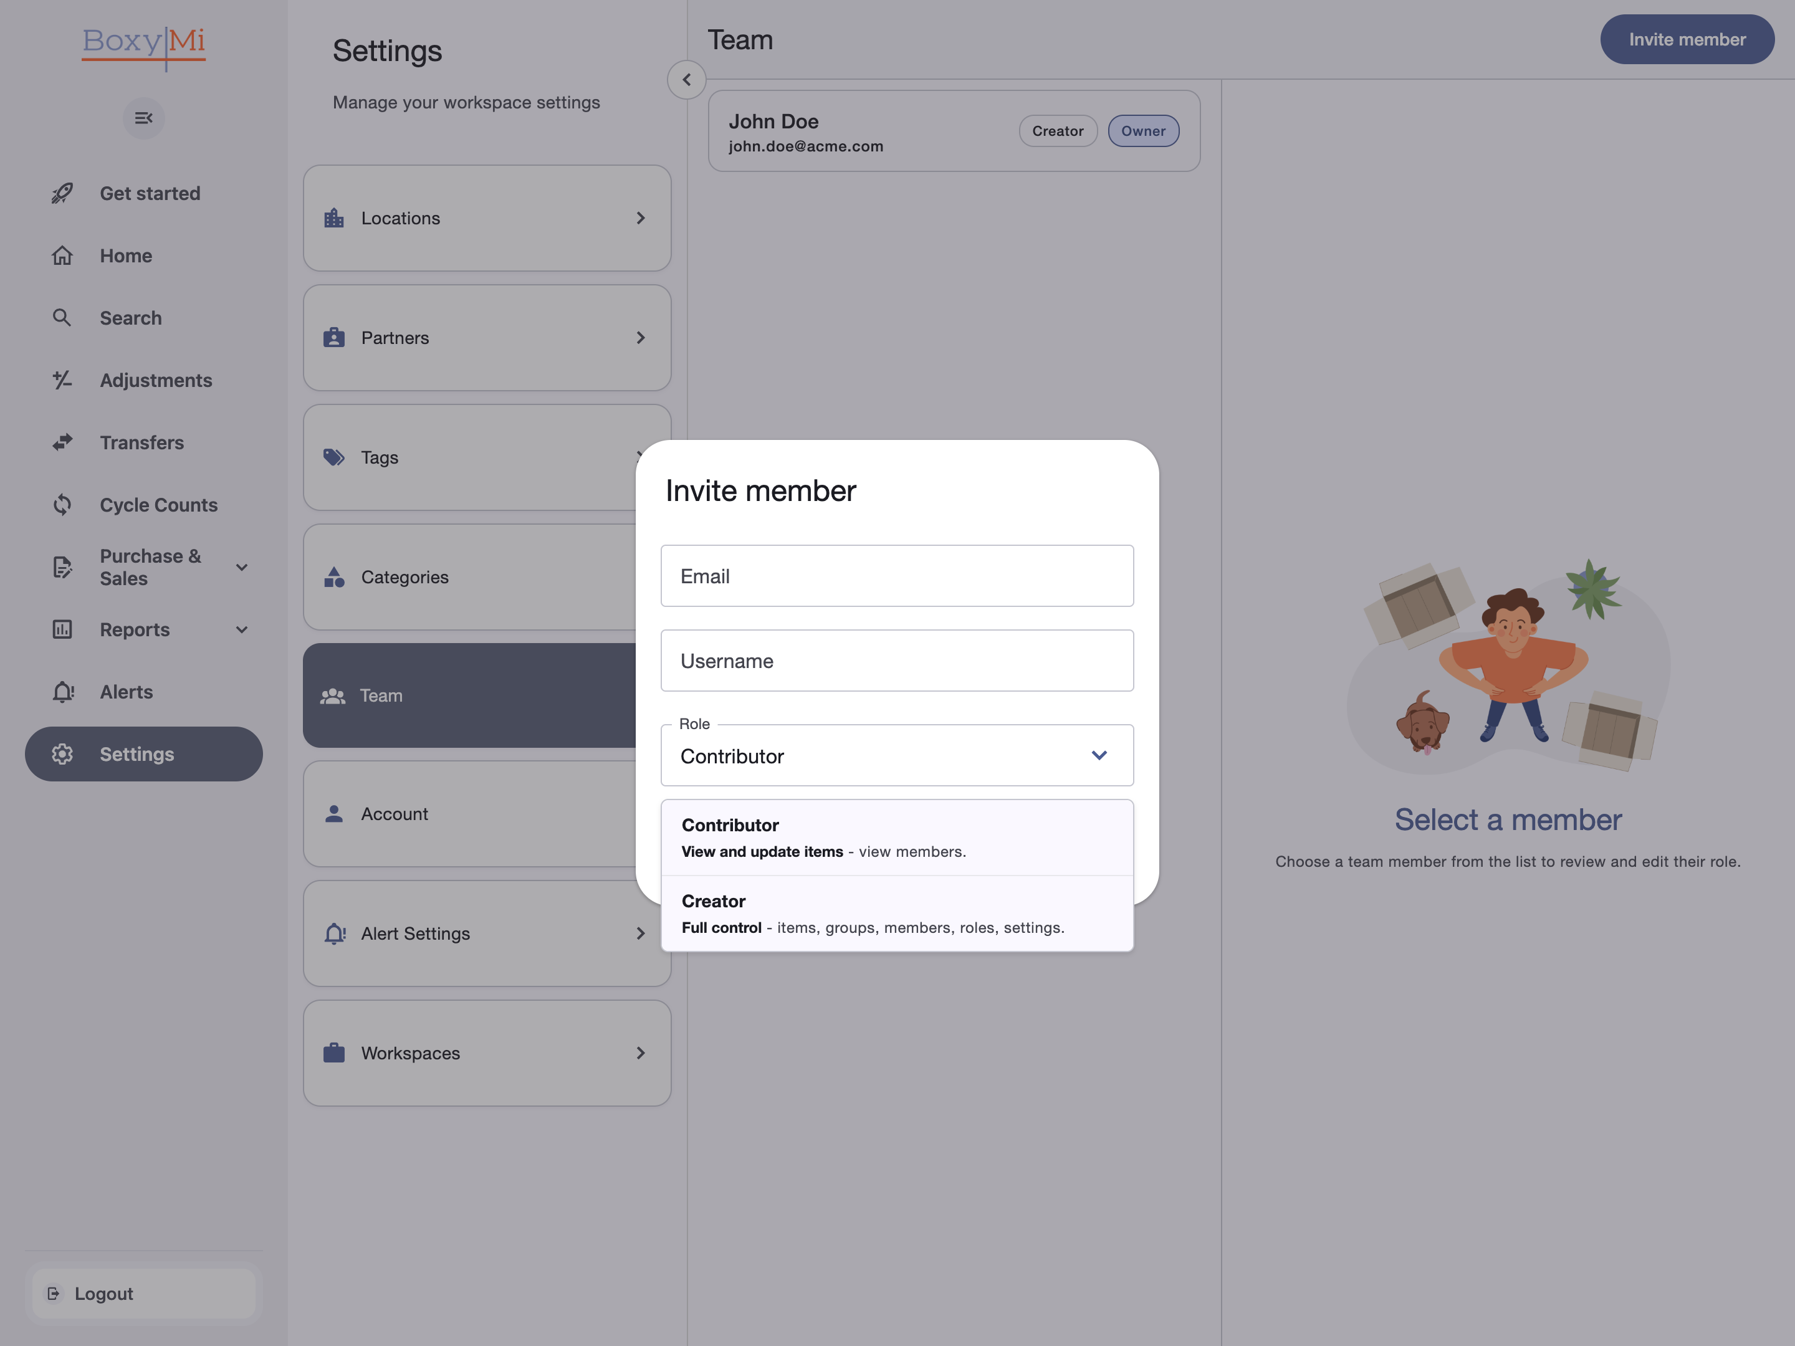Click the Logout button
Image resolution: width=1795 pixels, height=1346 pixels.
coord(143,1293)
